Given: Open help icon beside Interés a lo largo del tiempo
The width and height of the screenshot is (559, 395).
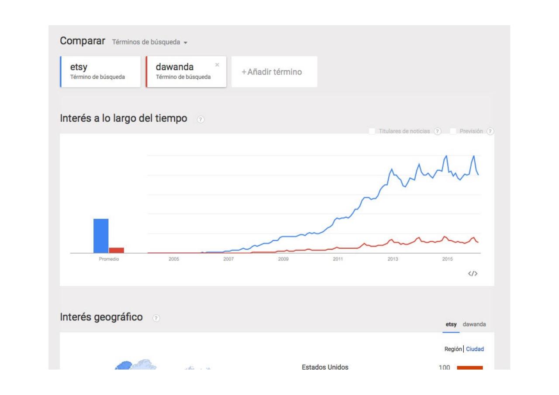Looking at the screenshot, I should tap(200, 119).
